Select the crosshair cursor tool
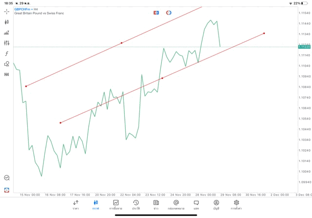 6,11
